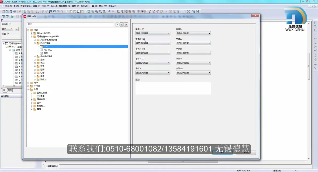Click the Copy icon next to the scissors

29,11
